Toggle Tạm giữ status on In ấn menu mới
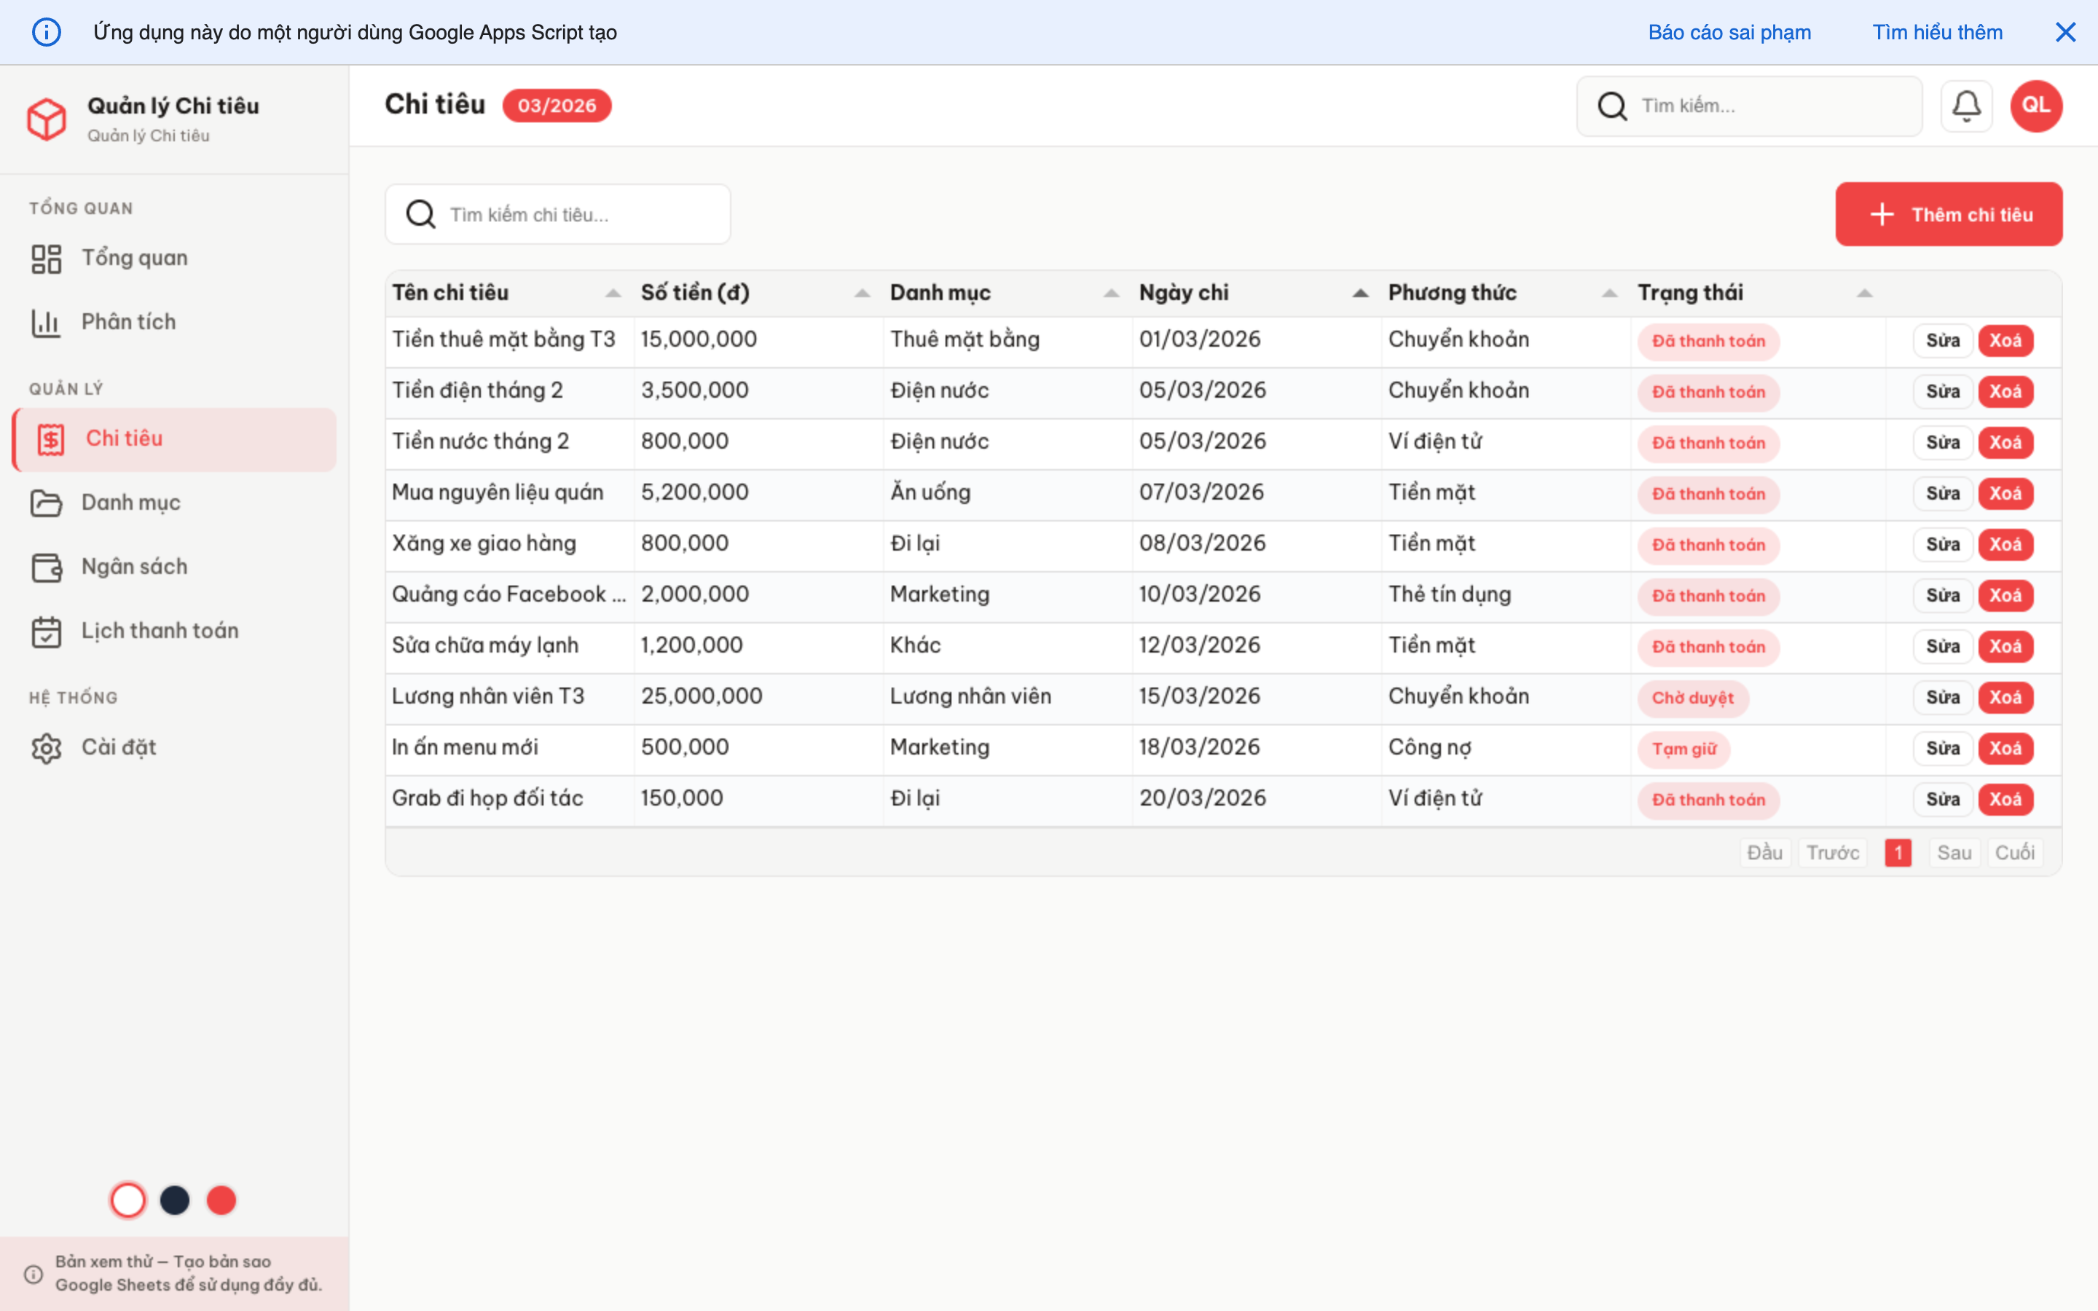This screenshot has height=1311, width=2098. pos(1683,749)
